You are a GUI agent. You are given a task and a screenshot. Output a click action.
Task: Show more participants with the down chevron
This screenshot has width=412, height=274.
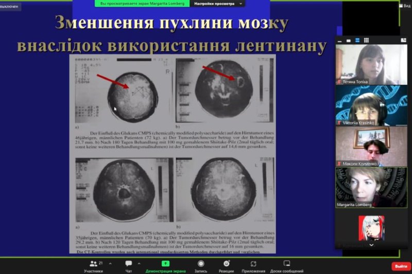(371, 245)
